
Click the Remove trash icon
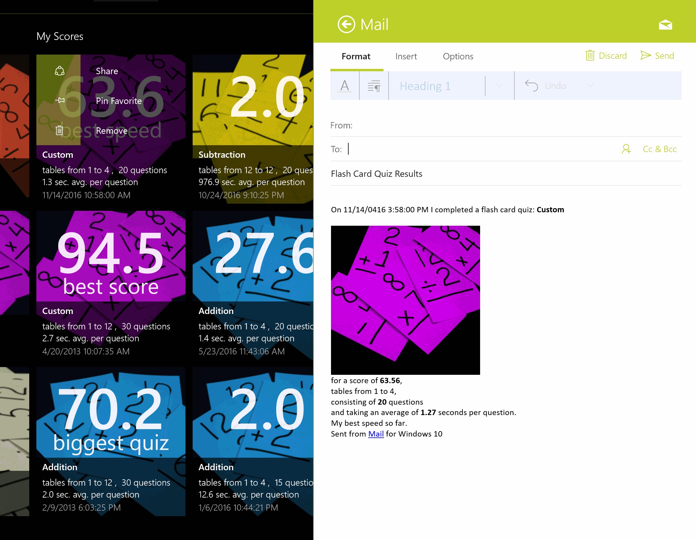coord(59,130)
